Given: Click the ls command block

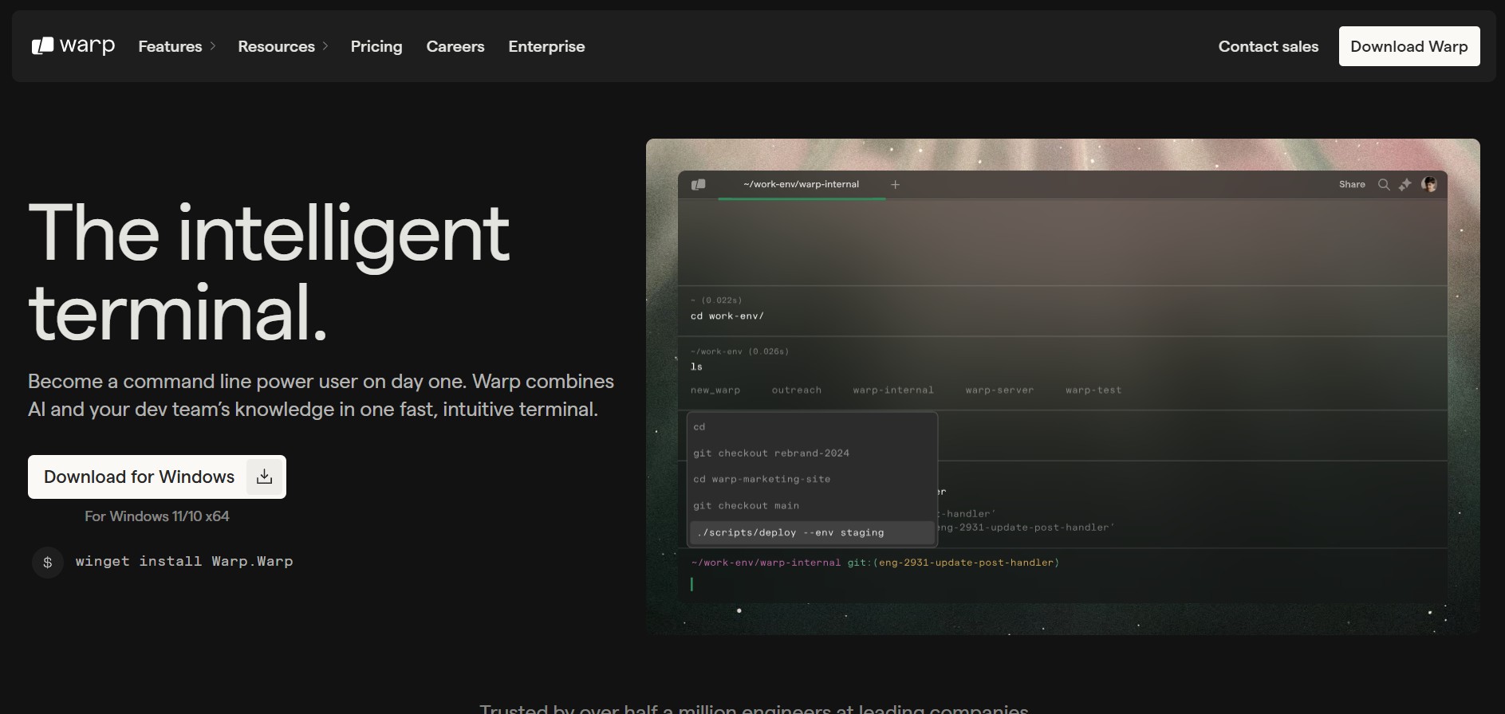Looking at the screenshot, I should click(1062, 373).
